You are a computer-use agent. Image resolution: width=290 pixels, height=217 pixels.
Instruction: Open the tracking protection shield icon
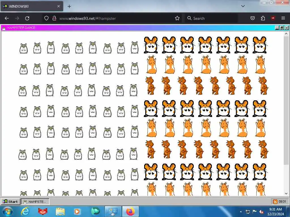46,18
